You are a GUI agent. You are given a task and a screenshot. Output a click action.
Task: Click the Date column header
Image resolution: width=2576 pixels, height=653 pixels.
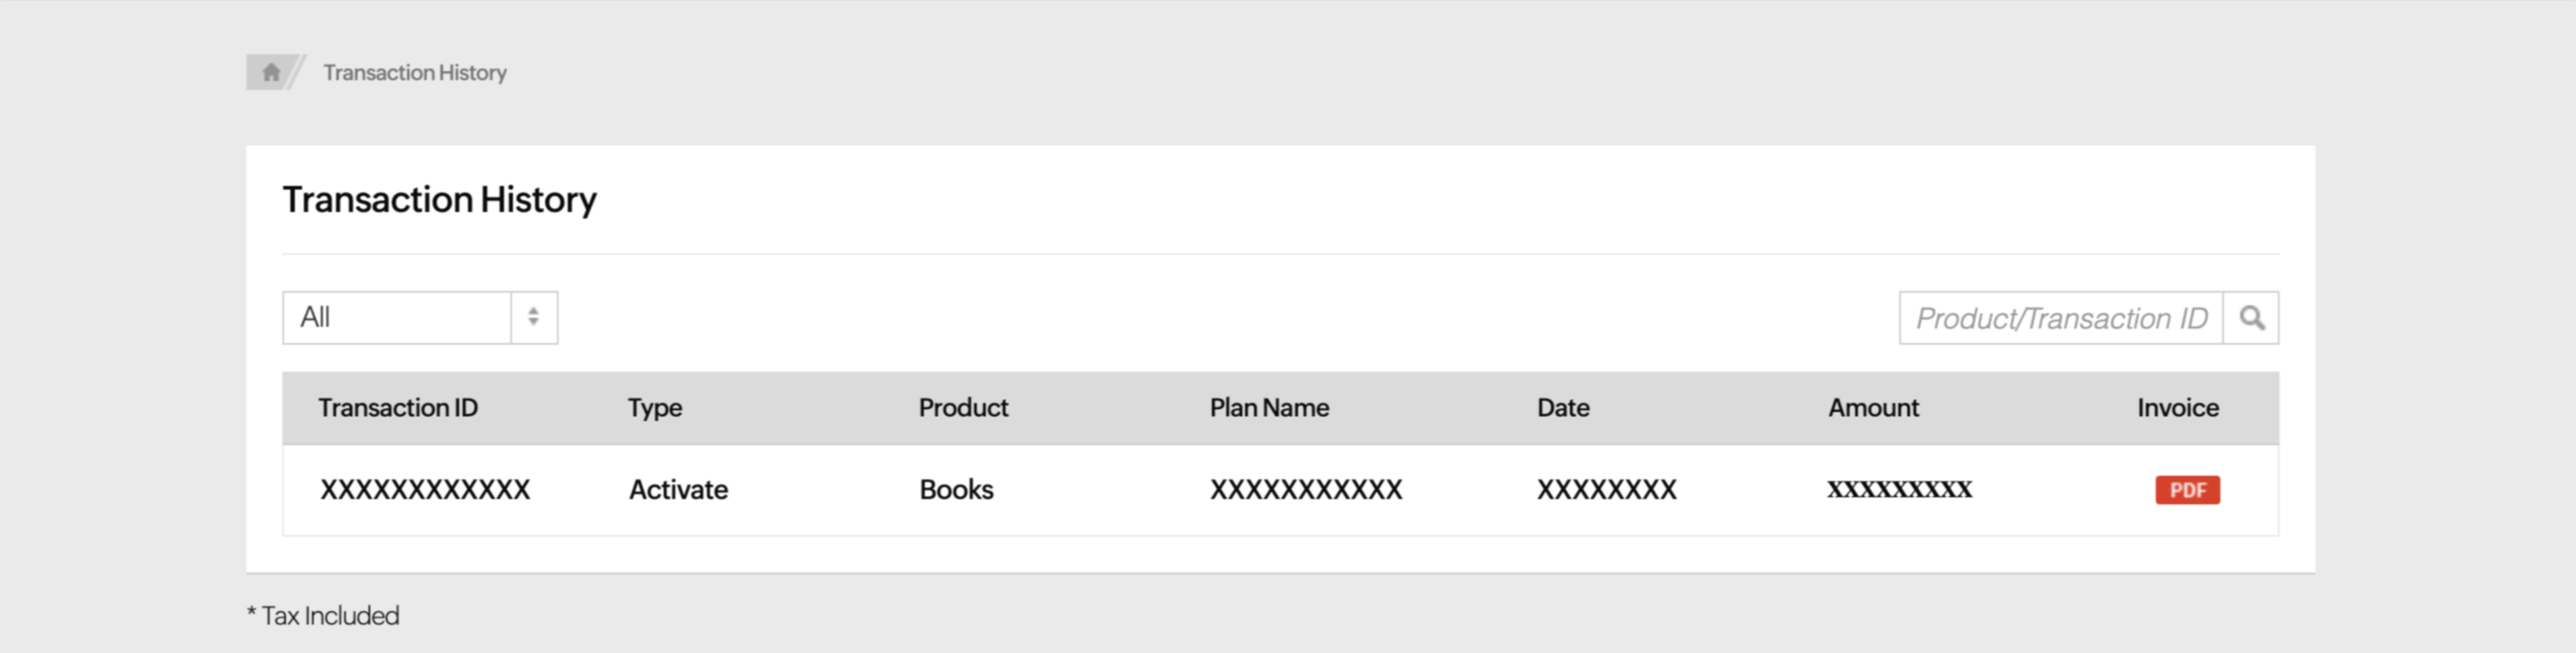(x=1563, y=408)
